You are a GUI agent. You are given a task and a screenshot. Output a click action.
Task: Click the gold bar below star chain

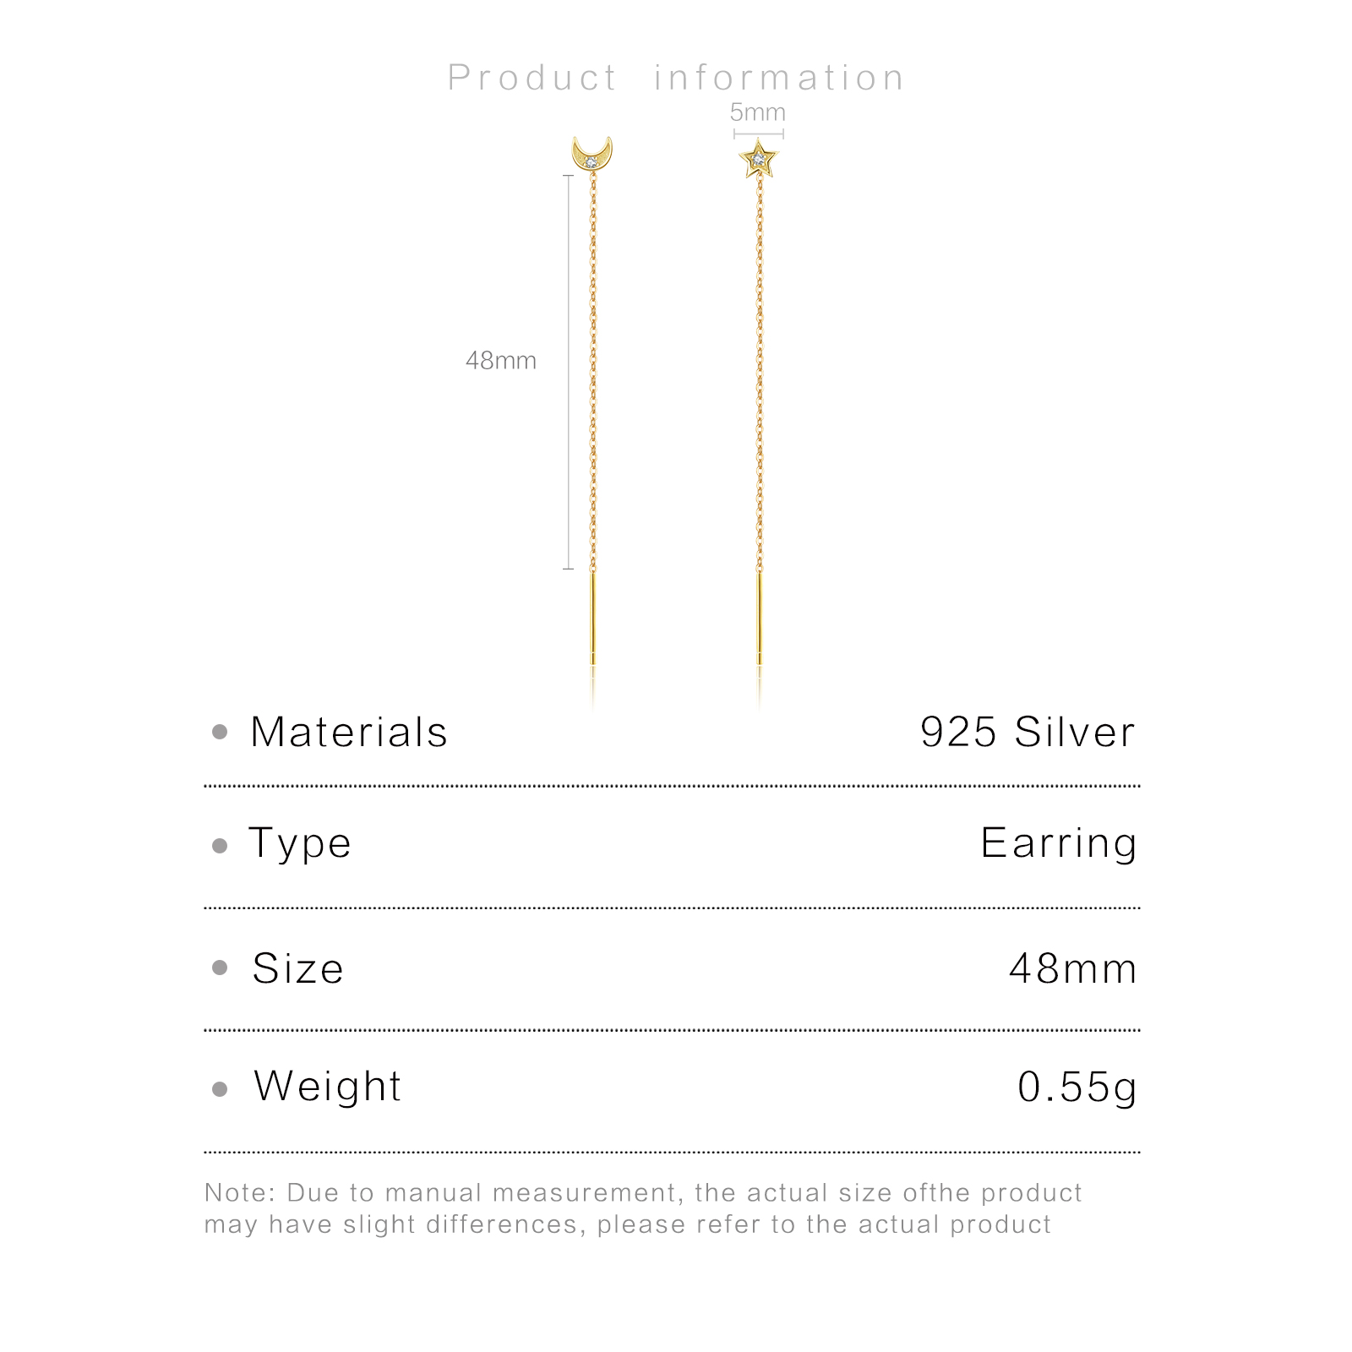pyautogui.click(x=759, y=619)
